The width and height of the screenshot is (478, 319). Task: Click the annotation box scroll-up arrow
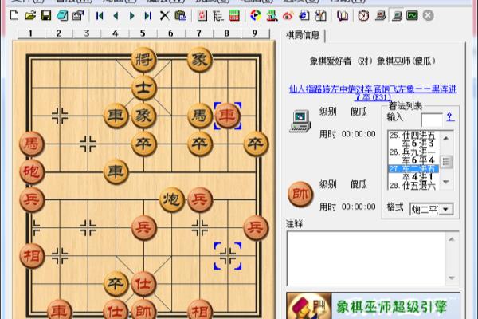pos(452,239)
